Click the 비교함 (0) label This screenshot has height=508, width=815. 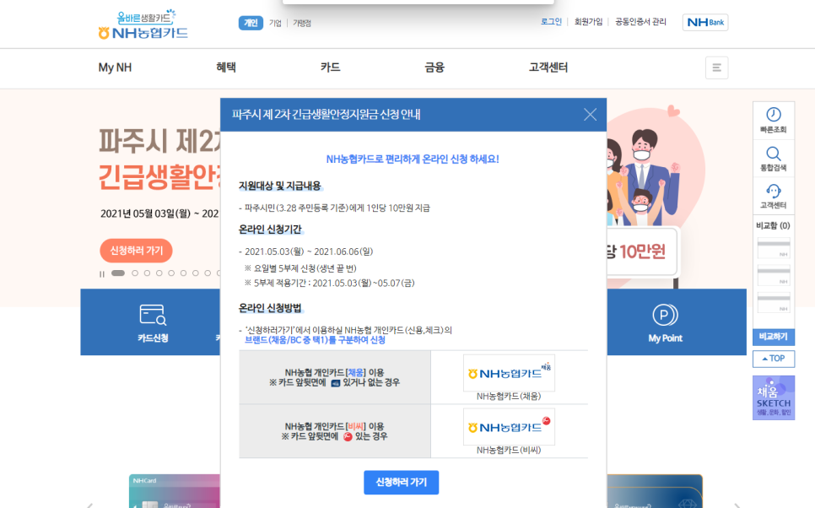[x=773, y=225]
